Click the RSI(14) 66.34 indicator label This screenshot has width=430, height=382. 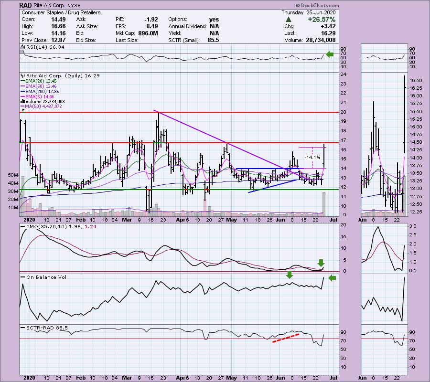(45, 47)
